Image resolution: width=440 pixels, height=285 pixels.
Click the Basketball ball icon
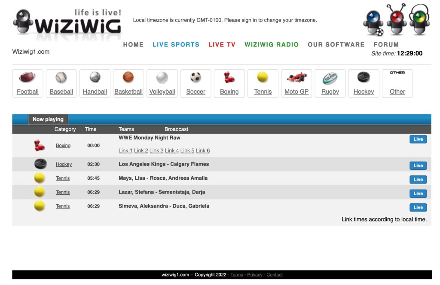click(x=128, y=77)
